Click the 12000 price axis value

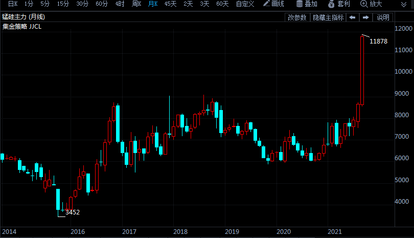click(x=403, y=29)
